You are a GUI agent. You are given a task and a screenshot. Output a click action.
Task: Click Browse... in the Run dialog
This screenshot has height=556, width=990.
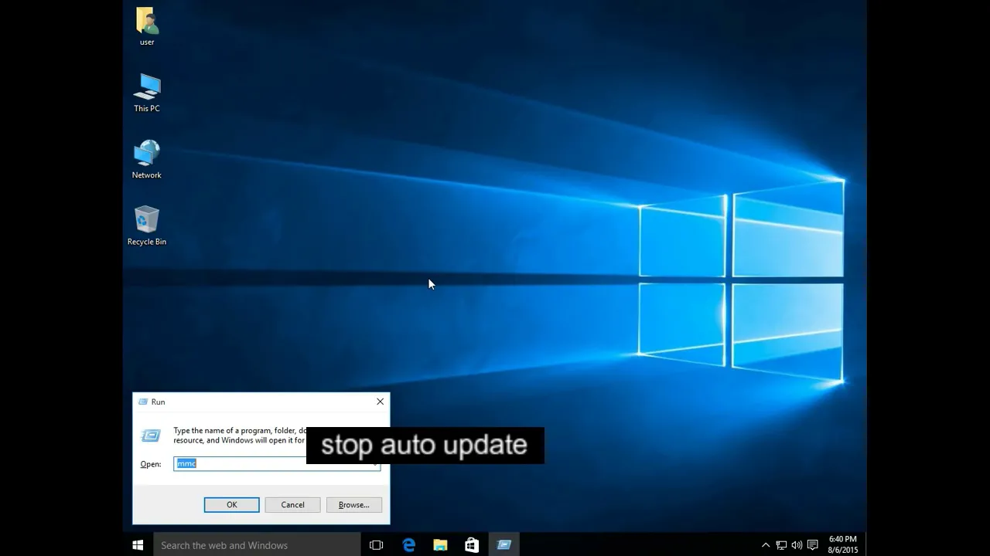(353, 505)
